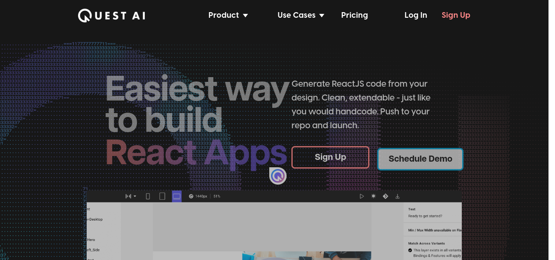Select the tablet viewport icon
The height and width of the screenshot is (260, 555).
click(x=162, y=196)
